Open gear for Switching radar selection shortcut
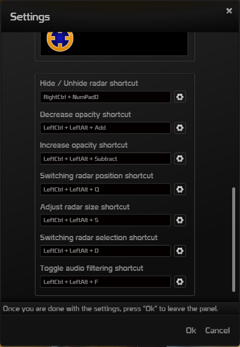Viewport: 240px width, 347px height. pos(180,251)
